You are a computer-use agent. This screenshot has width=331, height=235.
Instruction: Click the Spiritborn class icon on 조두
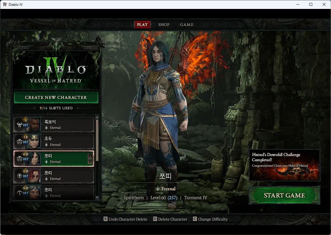19,142
